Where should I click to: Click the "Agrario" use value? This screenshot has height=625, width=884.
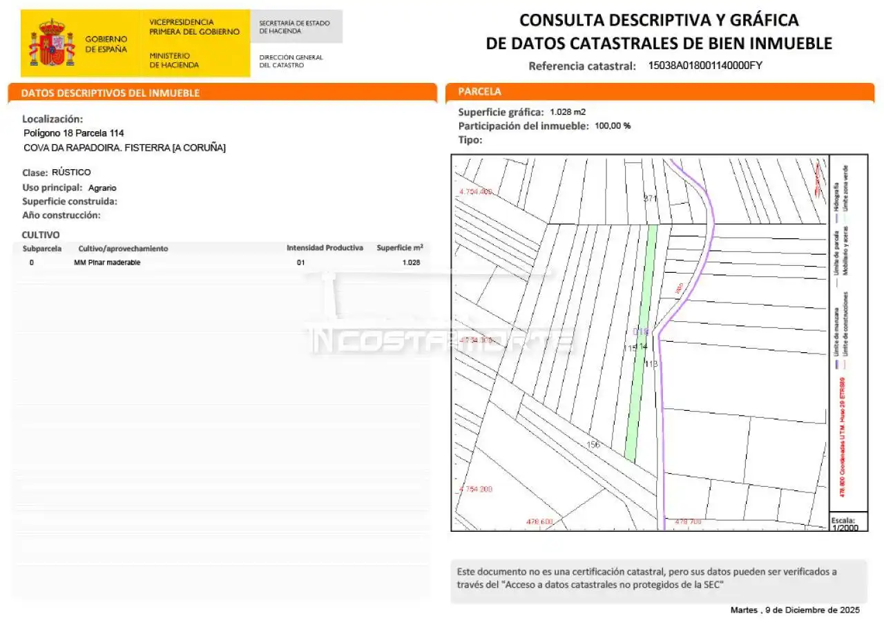[x=102, y=188]
